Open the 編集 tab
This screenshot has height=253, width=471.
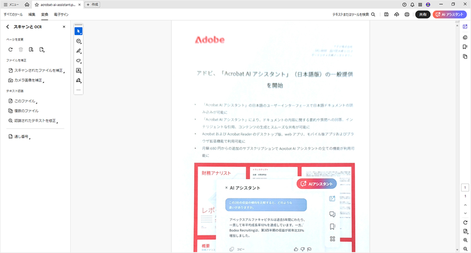31,14
